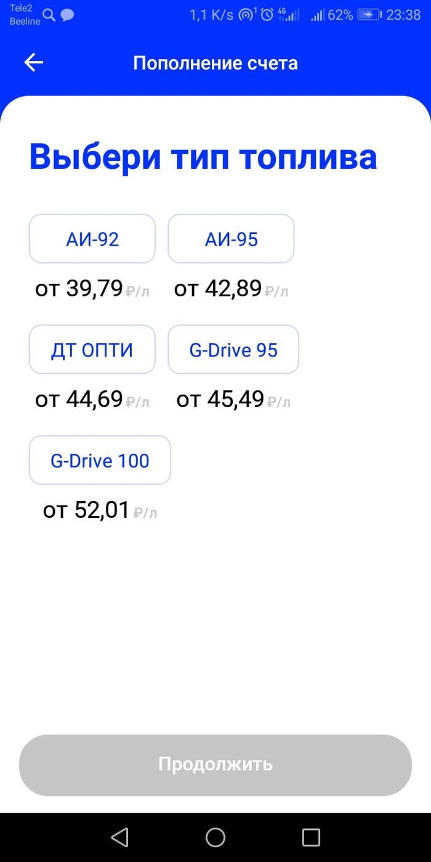
Task: Tap the battery indicator icon
Action: [x=369, y=15]
